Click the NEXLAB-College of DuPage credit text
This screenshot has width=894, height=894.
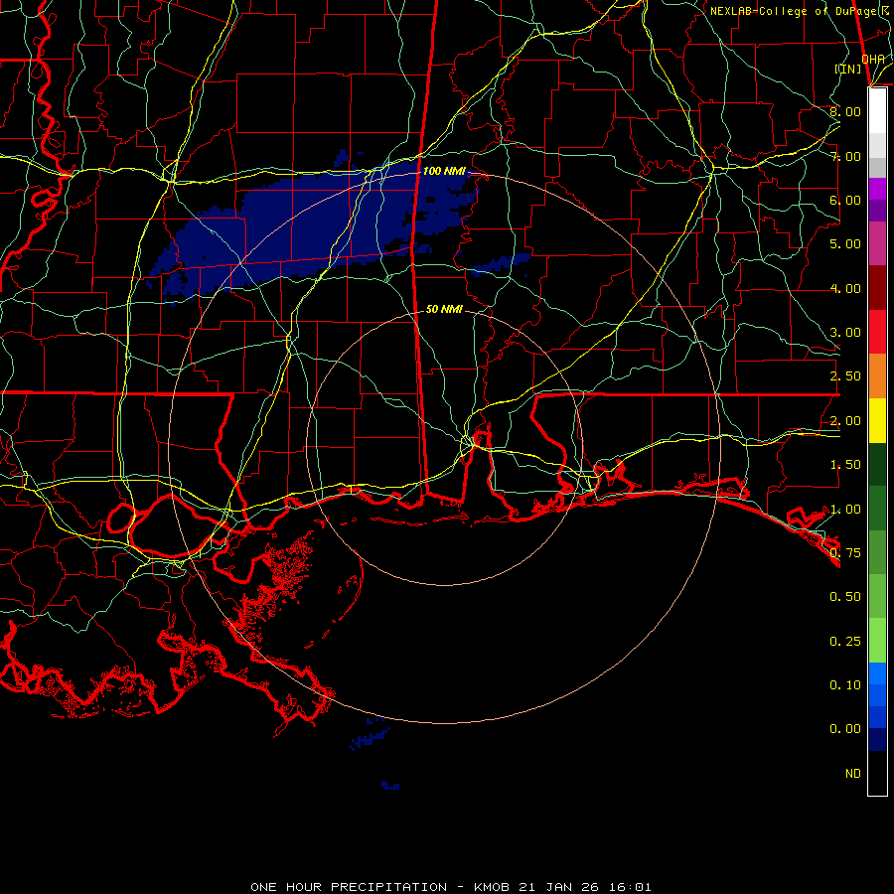point(799,11)
